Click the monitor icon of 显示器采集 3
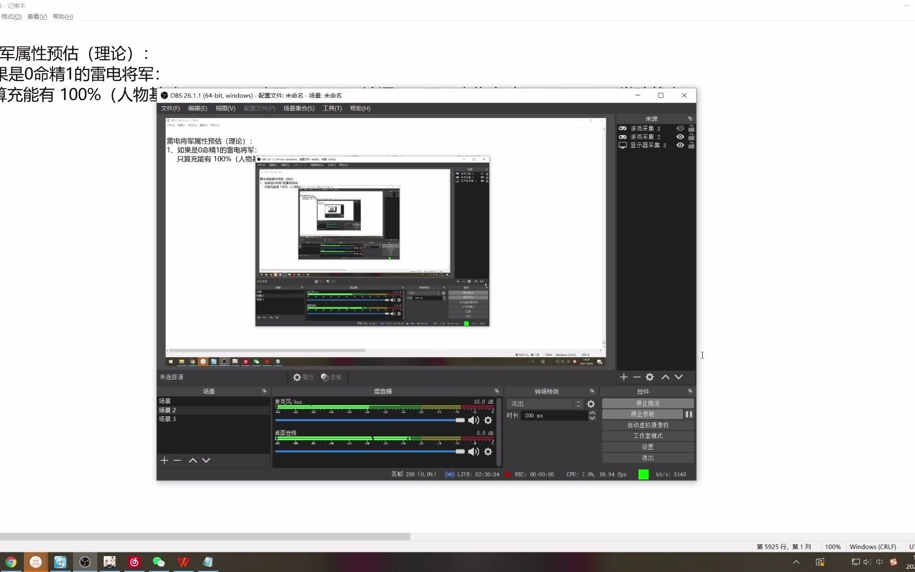The image size is (915, 572). (x=623, y=145)
